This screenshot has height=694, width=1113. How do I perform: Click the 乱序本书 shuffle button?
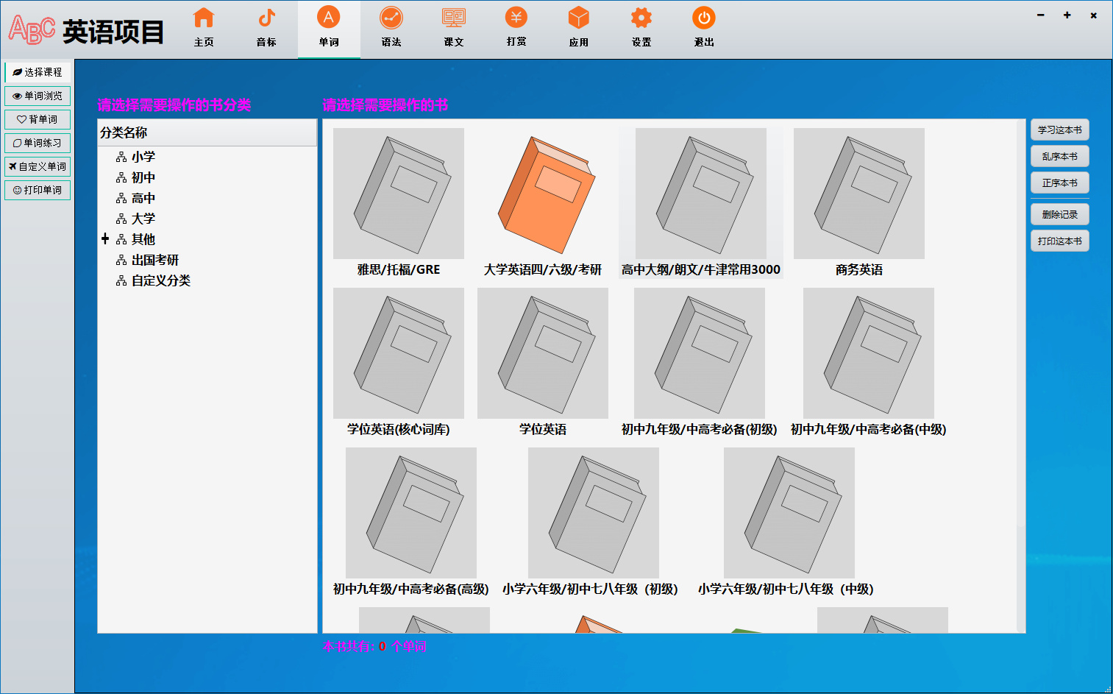tap(1060, 156)
